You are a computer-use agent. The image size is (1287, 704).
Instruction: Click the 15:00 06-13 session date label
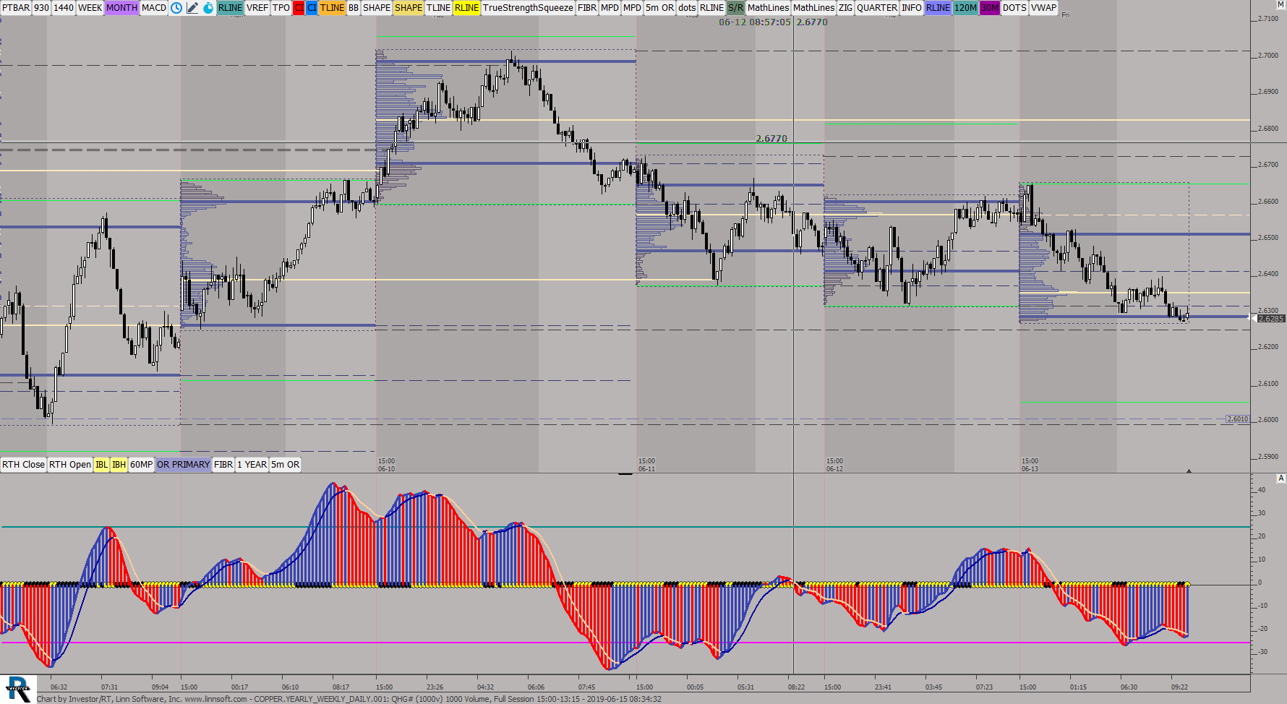[1030, 465]
